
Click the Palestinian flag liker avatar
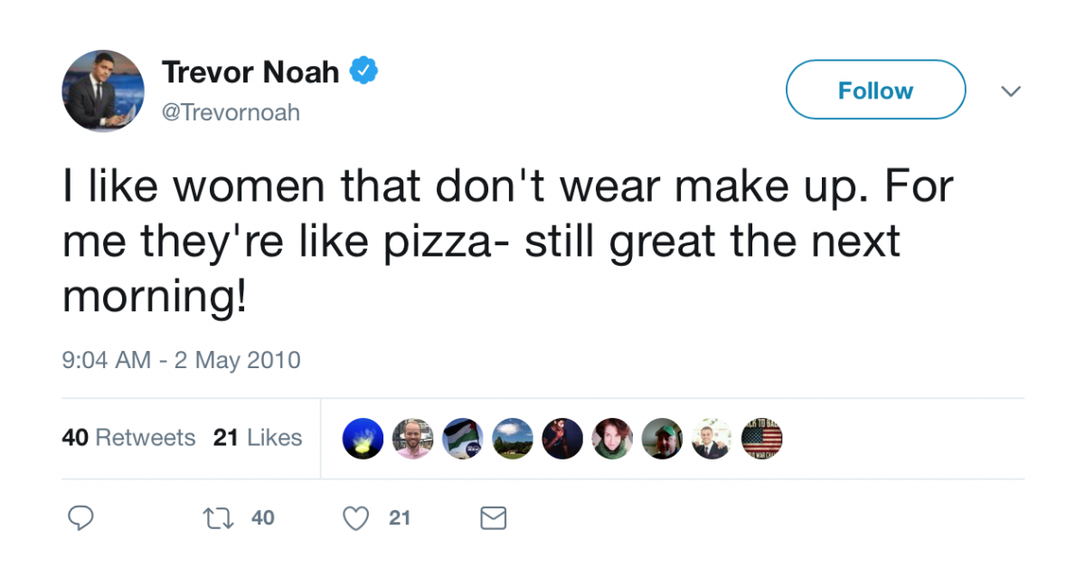click(463, 439)
